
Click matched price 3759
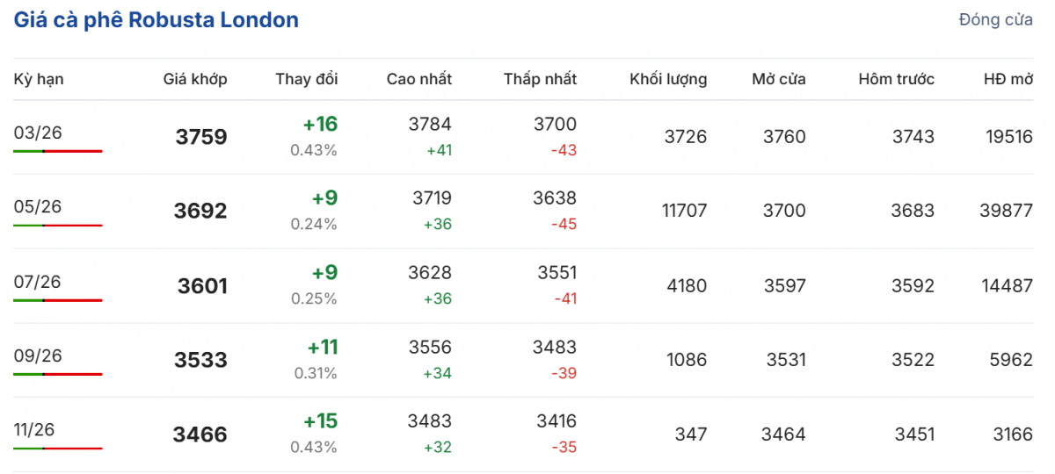click(201, 137)
